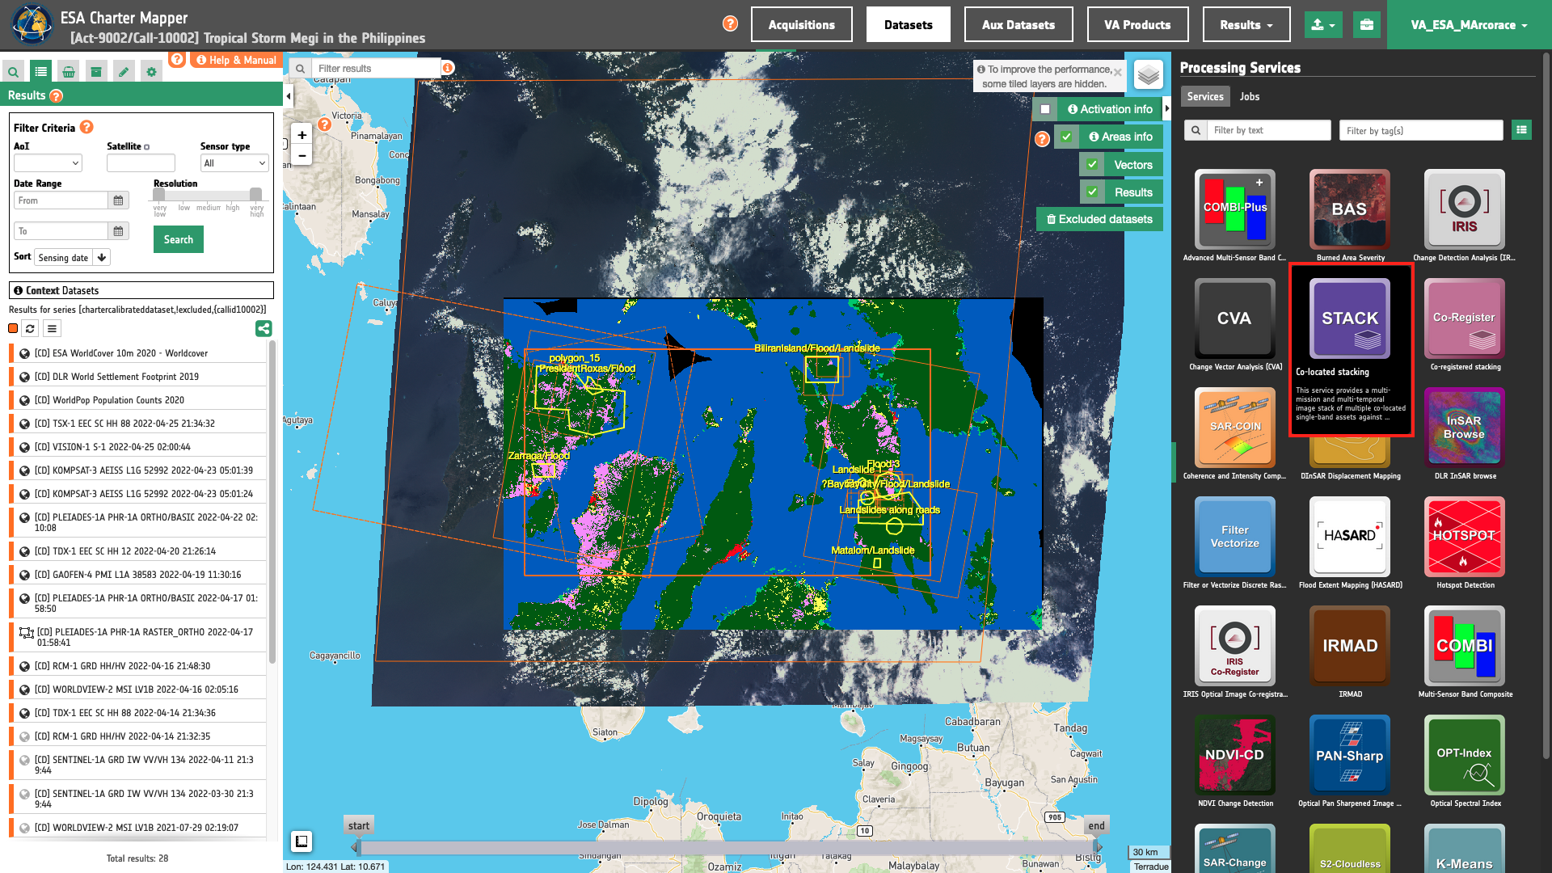Open the HOTSPOT detection service

tap(1464, 537)
